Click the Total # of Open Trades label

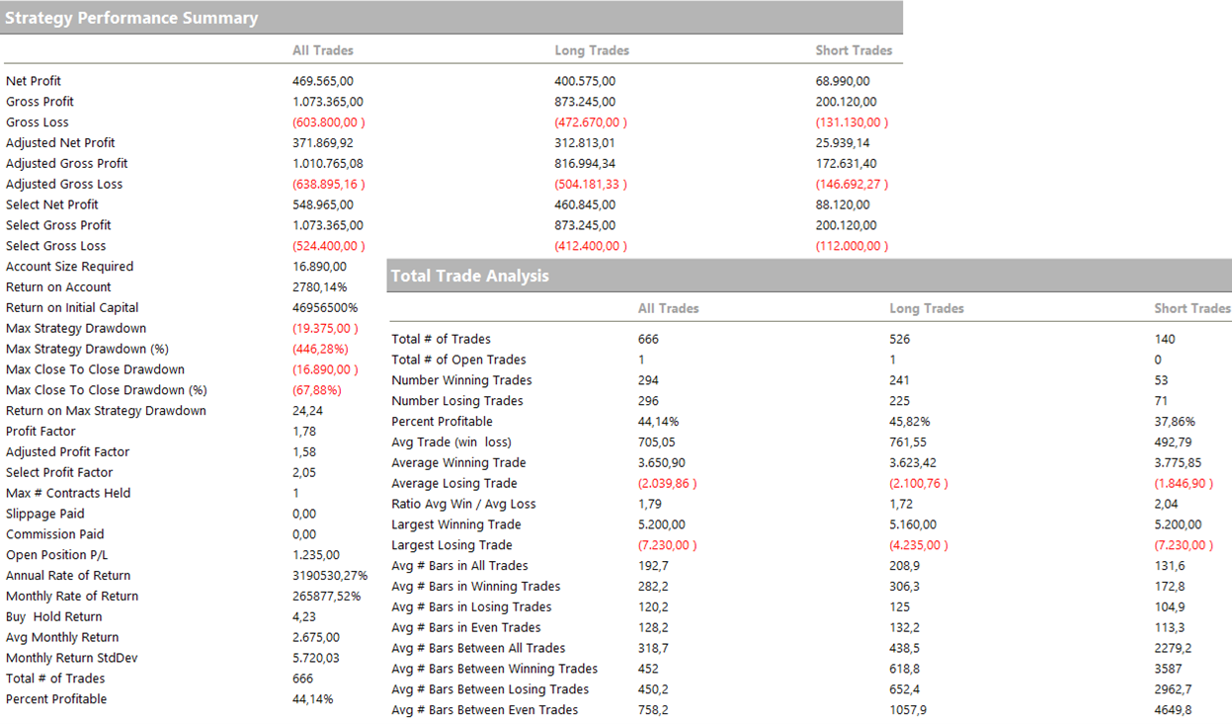point(458,360)
